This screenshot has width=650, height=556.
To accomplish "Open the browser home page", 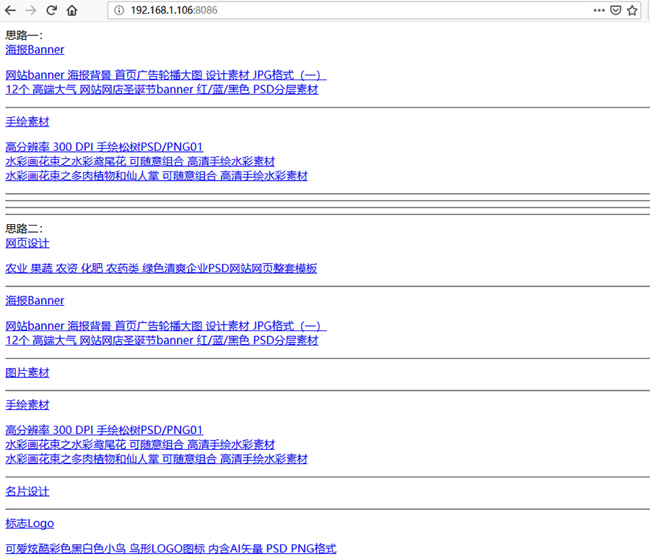I will (x=71, y=10).
